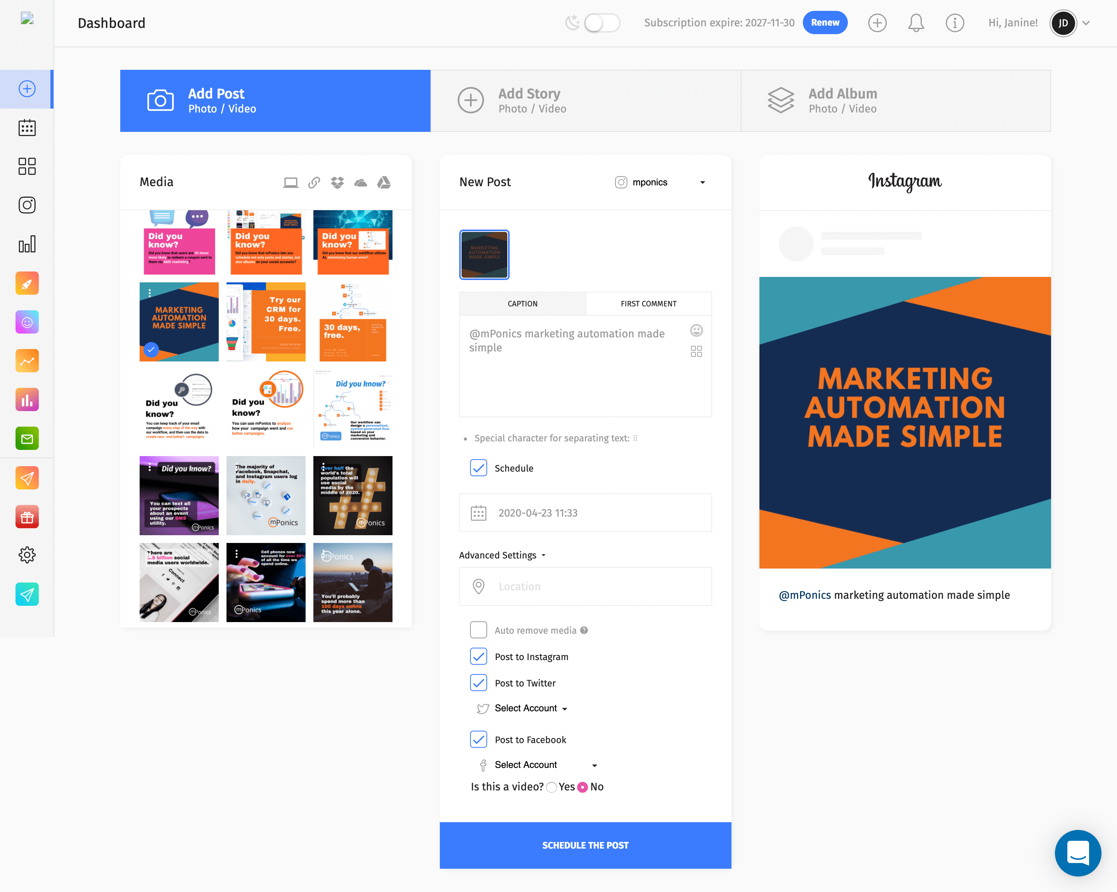Select Yes for Is this a video
This screenshot has width=1117, height=892.
click(552, 787)
